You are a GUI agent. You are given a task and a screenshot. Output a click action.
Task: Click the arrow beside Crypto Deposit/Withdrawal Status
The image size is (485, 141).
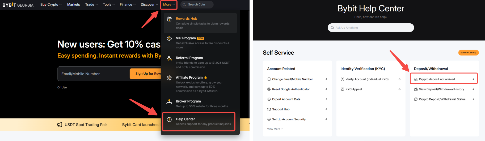tap(473, 99)
